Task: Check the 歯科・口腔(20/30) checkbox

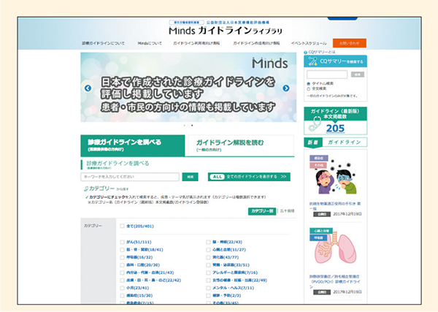Action: [x=122, y=265]
